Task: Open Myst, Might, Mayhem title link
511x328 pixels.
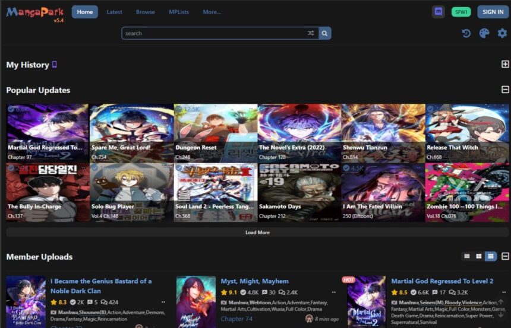Action: click(x=254, y=281)
